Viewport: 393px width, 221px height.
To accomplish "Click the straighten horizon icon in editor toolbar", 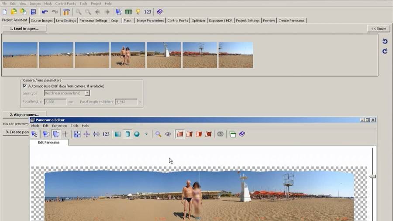I will [96, 134].
